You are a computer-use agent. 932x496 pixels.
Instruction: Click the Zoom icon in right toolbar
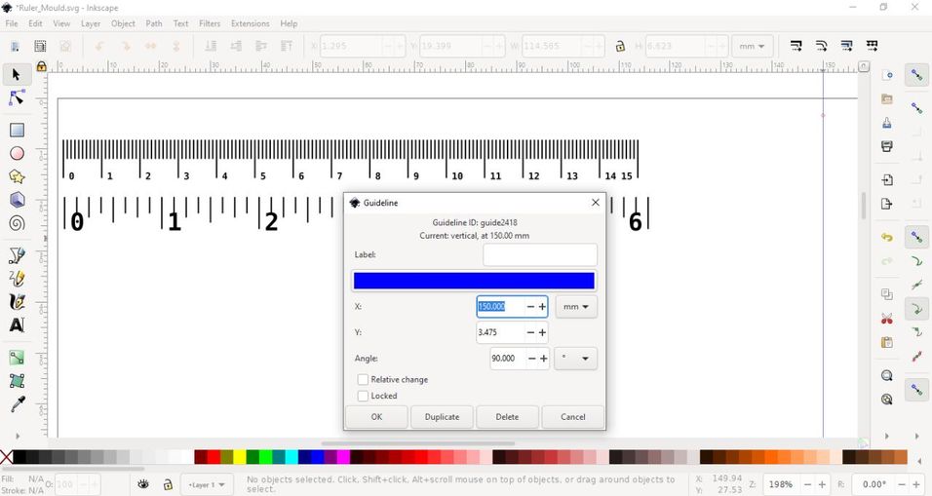(887, 375)
